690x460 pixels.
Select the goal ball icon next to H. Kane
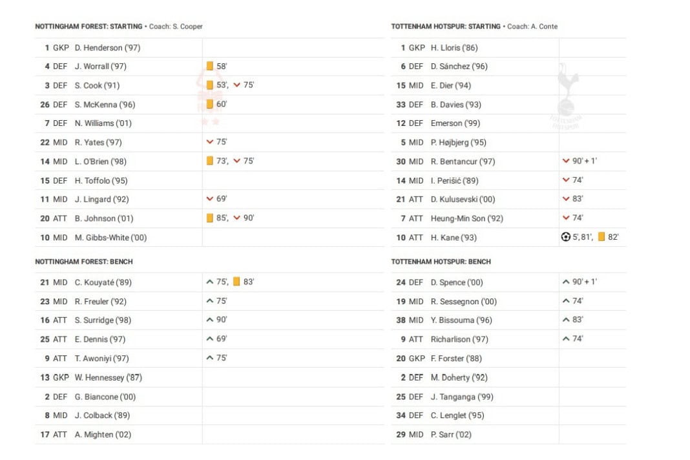click(566, 237)
